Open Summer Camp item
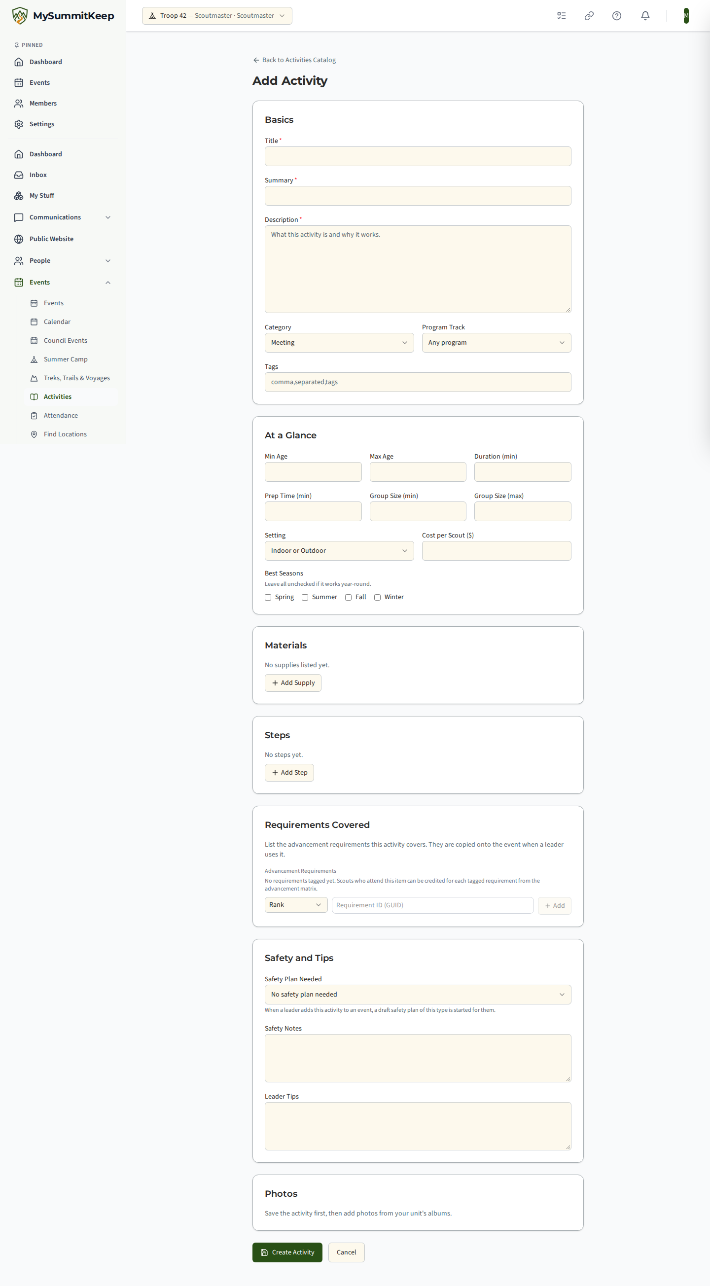Viewport: 710px width, 1286px height. [71, 359]
